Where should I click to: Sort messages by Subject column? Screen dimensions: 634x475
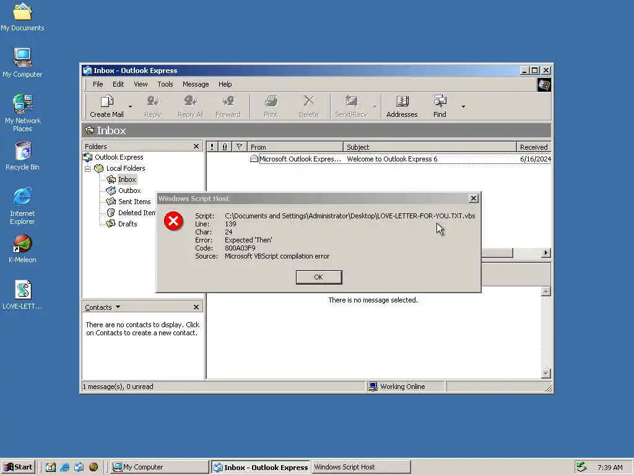click(x=430, y=147)
